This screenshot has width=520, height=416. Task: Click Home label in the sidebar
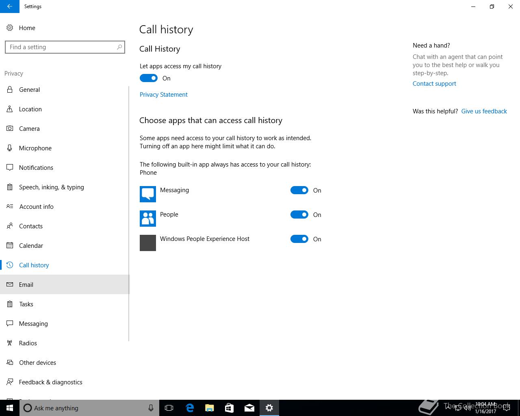[27, 28]
